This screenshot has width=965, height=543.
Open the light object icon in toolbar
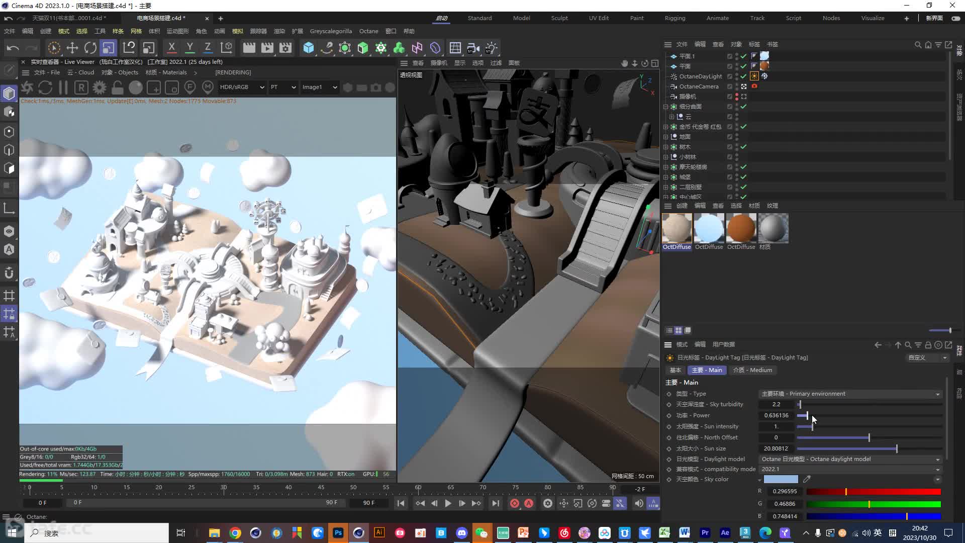pos(491,48)
